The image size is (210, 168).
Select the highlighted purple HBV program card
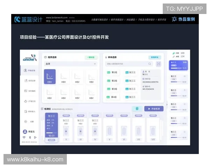(x=50, y=77)
